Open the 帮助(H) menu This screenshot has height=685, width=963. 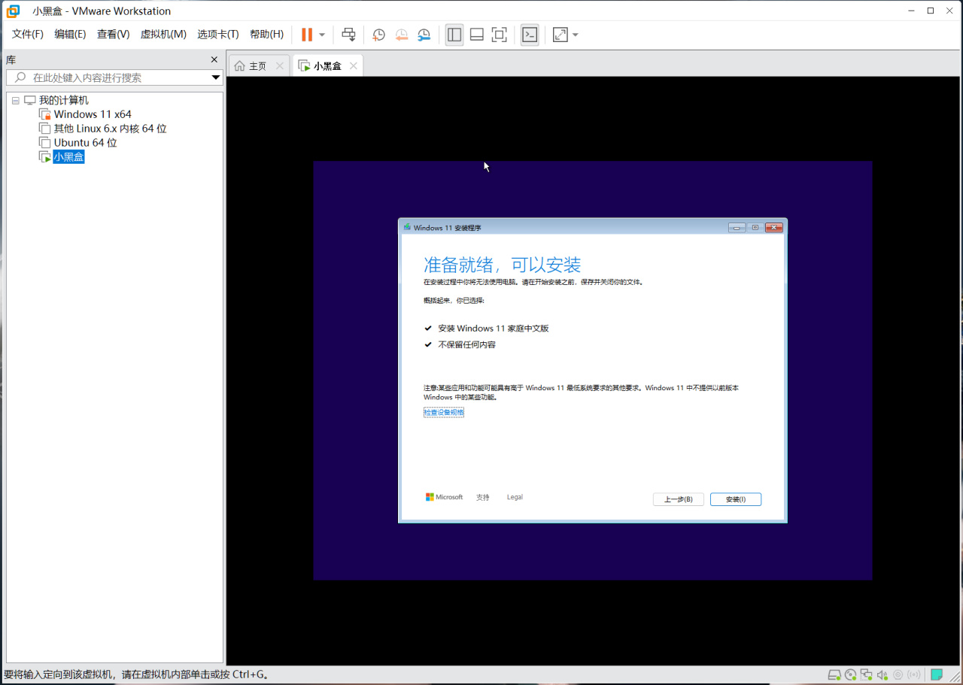pos(266,35)
